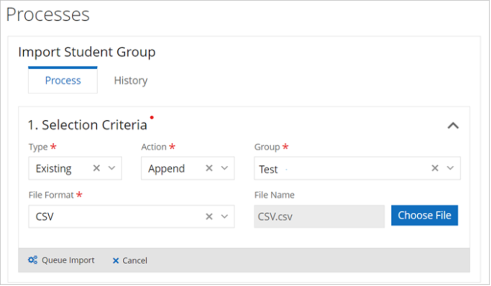
Task: Click the gears icon beside Queue Import
Action: (33, 260)
